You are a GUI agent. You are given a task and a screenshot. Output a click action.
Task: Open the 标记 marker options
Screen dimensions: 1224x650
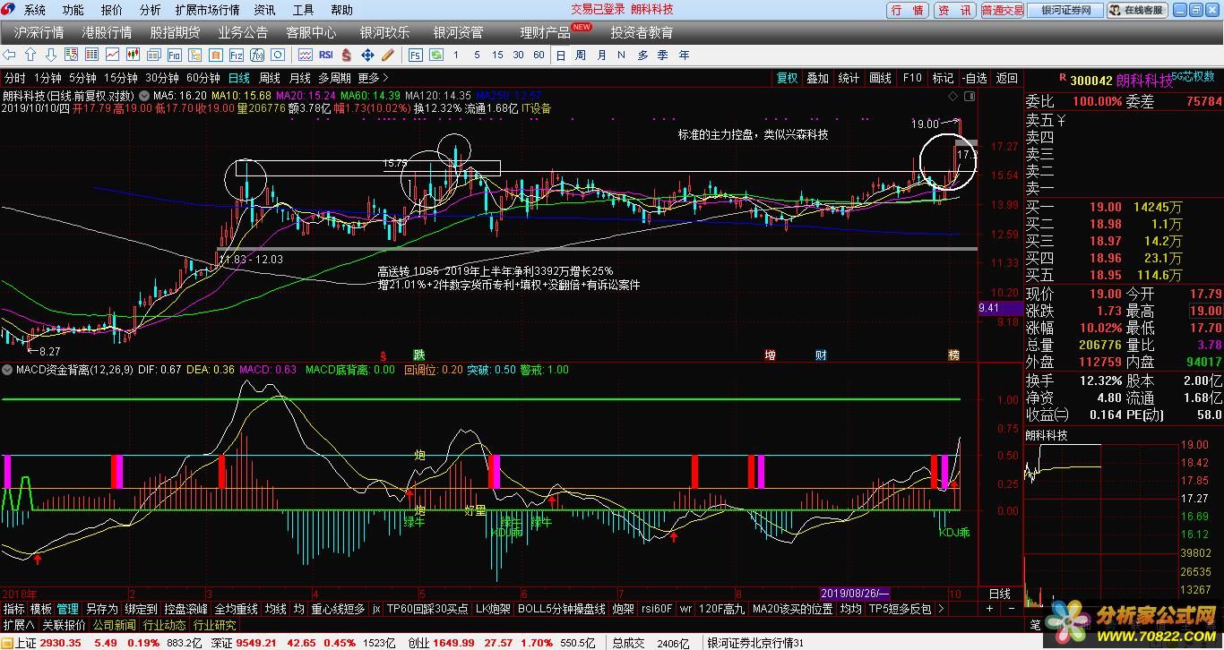tap(943, 78)
